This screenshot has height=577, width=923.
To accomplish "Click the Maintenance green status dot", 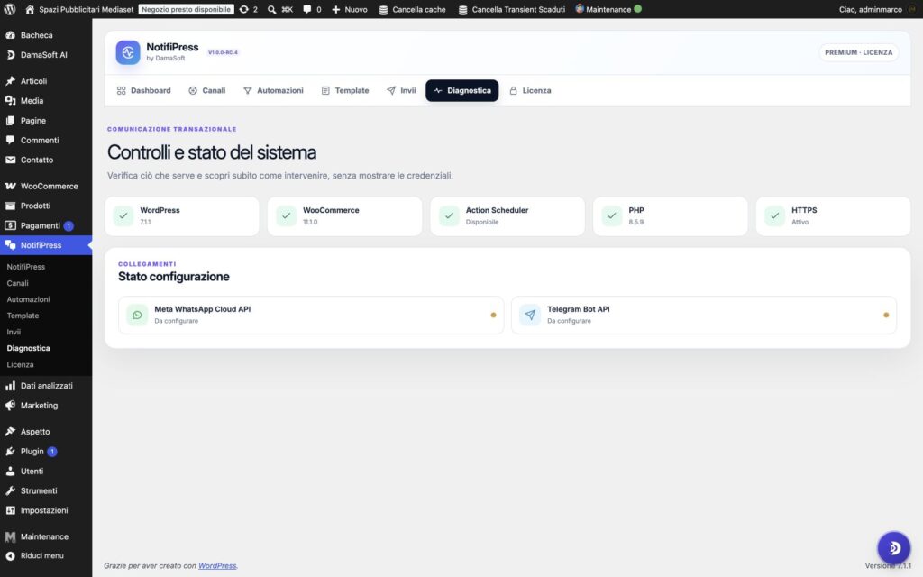I will [x=637, y=9].
